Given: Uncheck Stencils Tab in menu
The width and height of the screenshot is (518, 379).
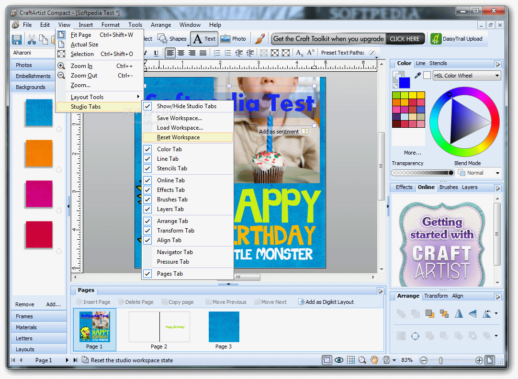Looking at the screenshot, I should 147,168.
